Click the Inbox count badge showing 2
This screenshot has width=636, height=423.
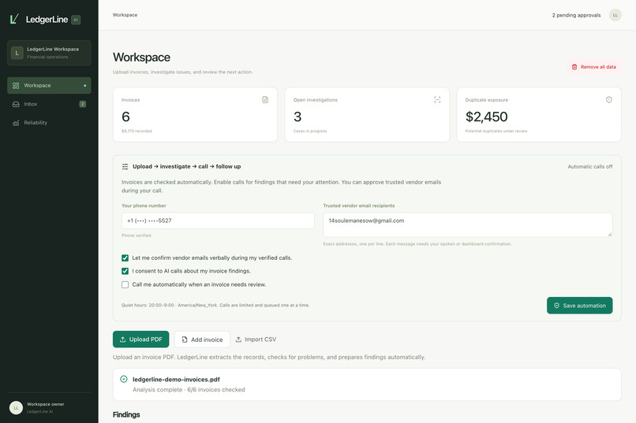[x=82, y=104]
